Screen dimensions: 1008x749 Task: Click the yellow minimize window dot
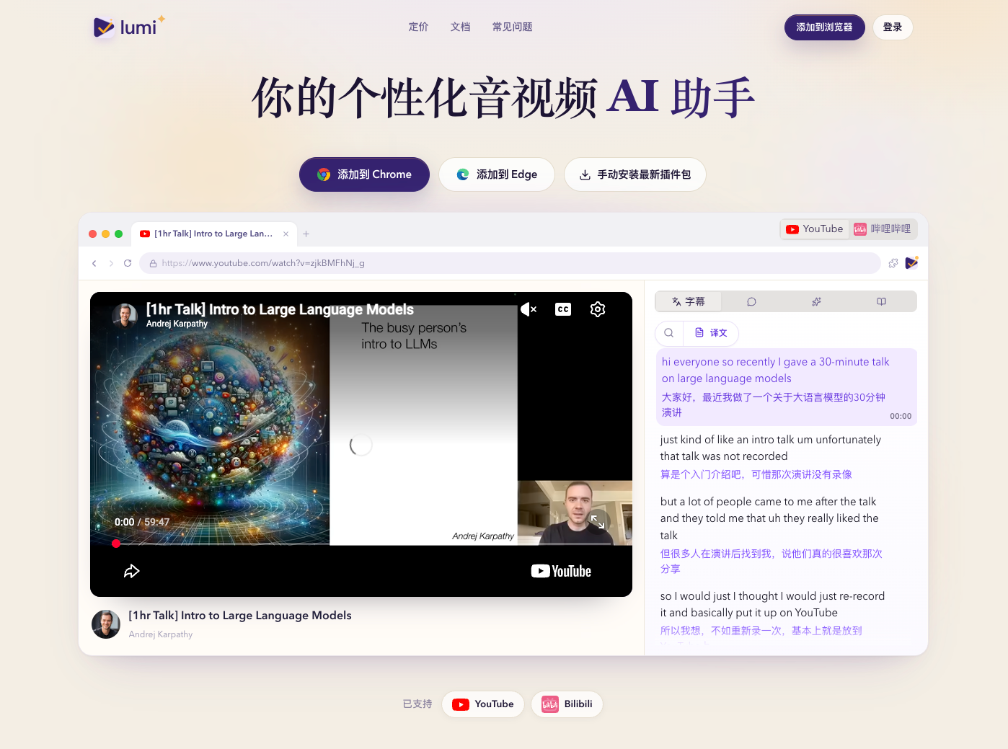coord(105,234)
